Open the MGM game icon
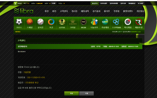 tap(83, 23)
